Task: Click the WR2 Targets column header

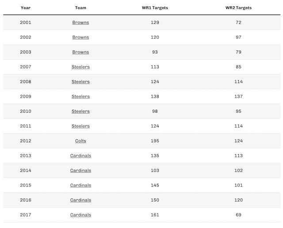Action: (x=238, y=8)
